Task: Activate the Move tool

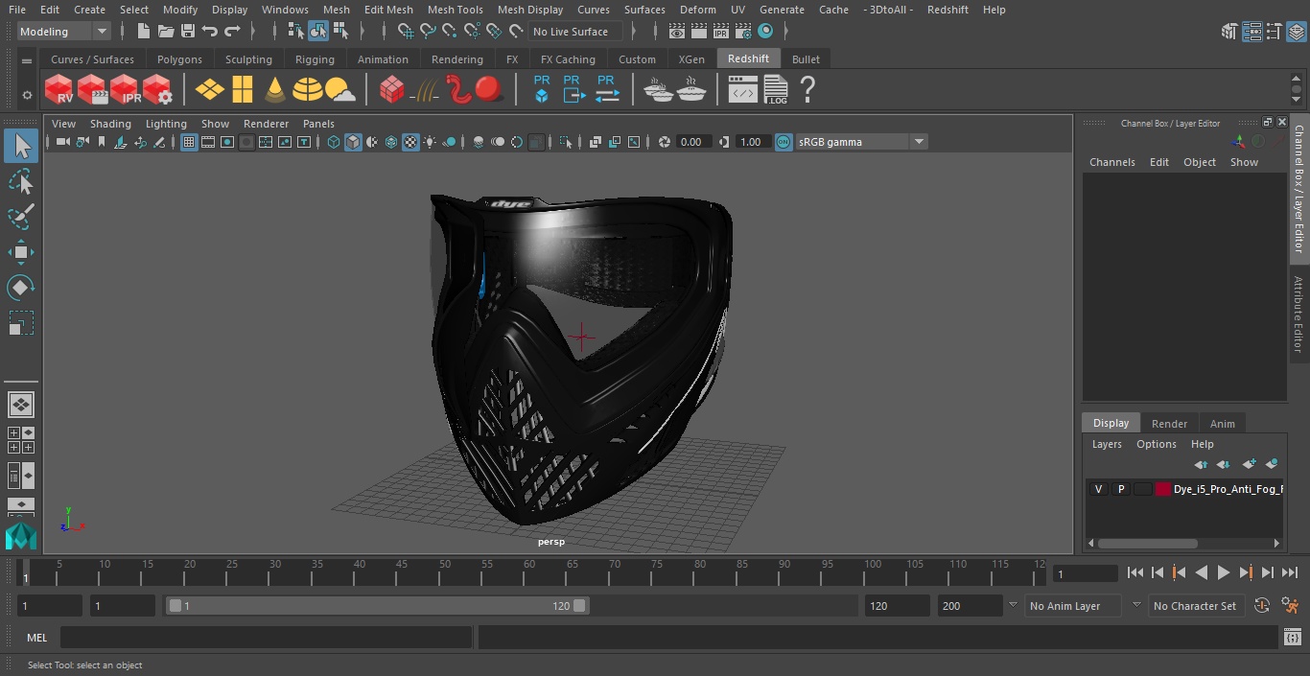Action: click(x=21, y=252)
